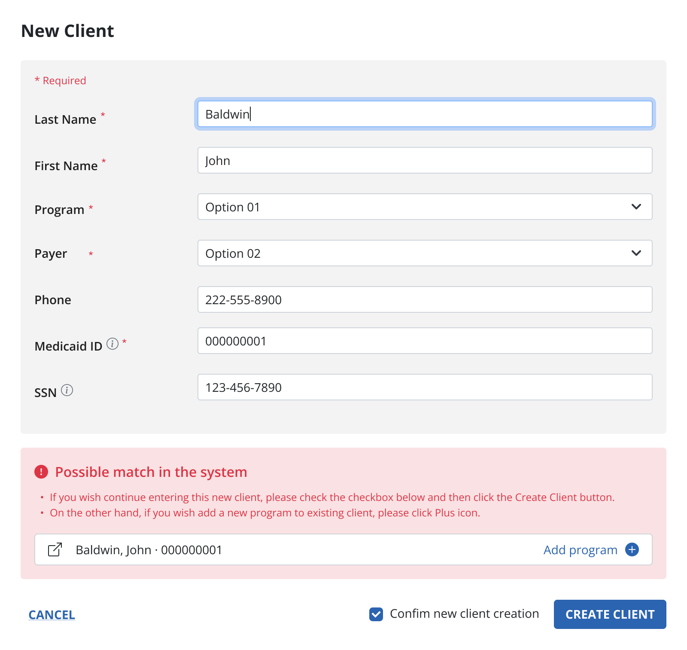Click the SSN input field
Viewport: 687px width, 650px height.
pyautogui.click(x=424, y=388)
